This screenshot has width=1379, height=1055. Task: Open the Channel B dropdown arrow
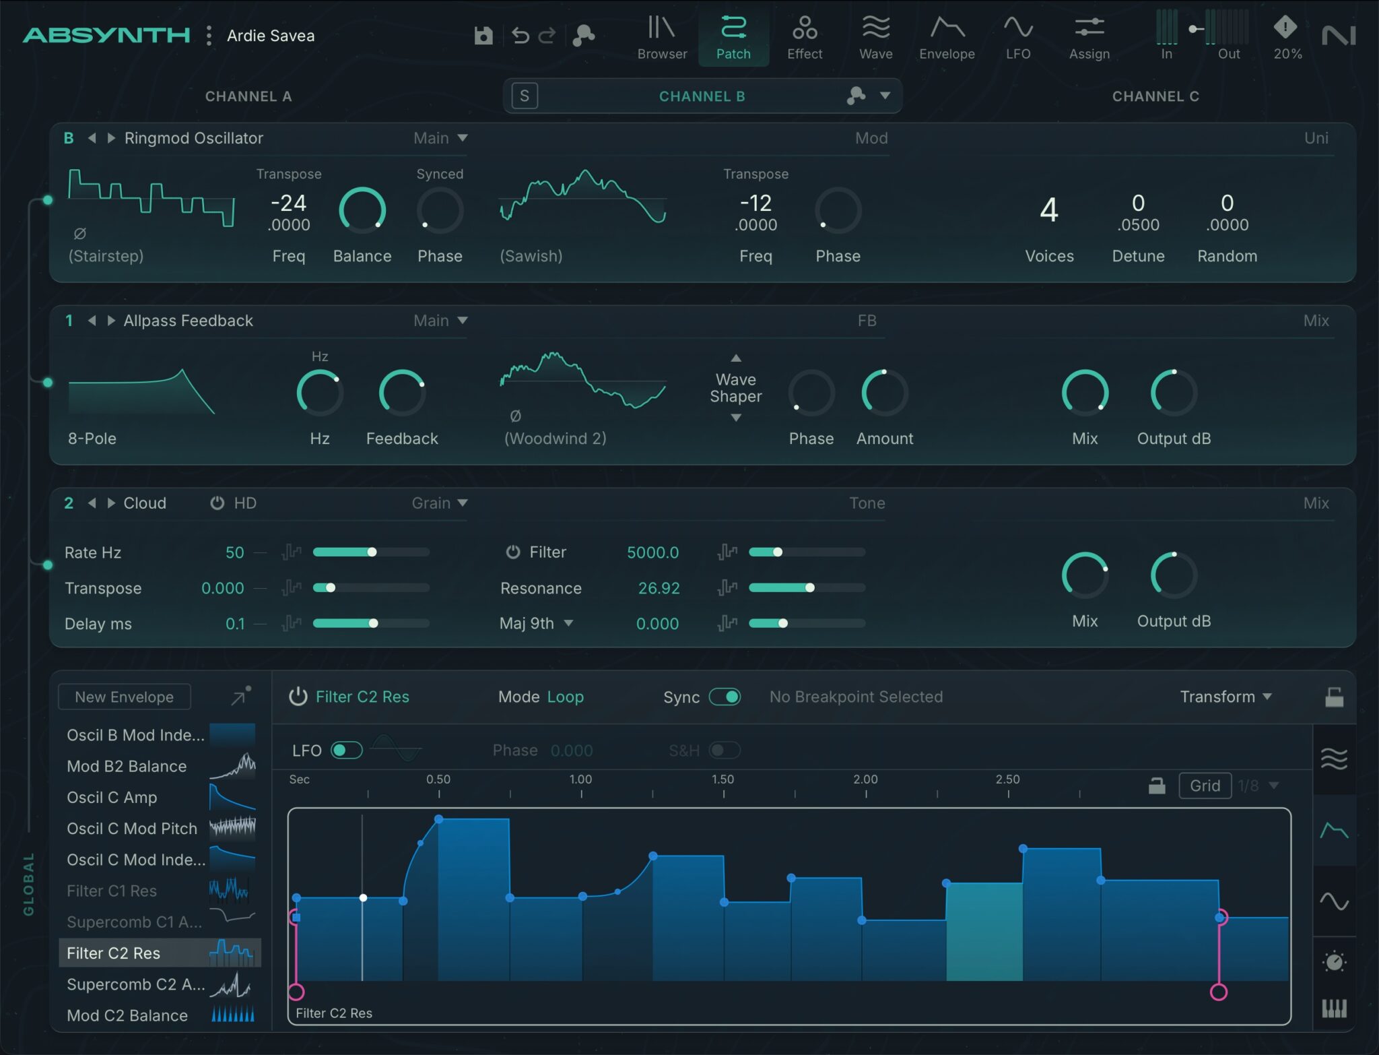(x=885, y=96)
